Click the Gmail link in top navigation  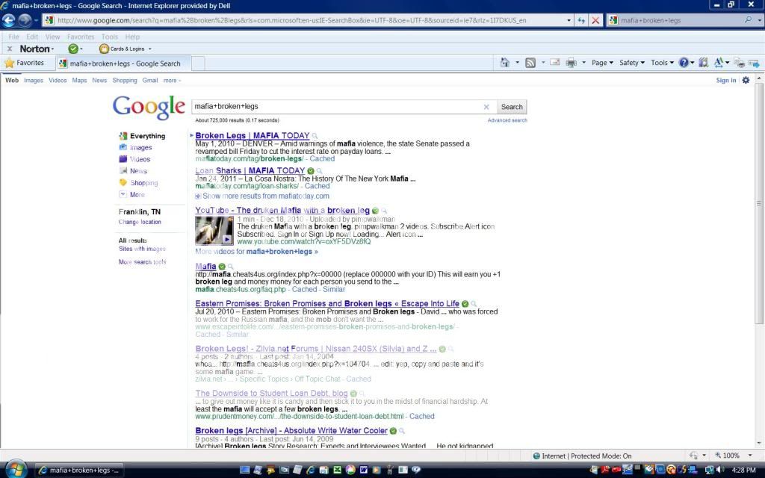tap(149, 81)
